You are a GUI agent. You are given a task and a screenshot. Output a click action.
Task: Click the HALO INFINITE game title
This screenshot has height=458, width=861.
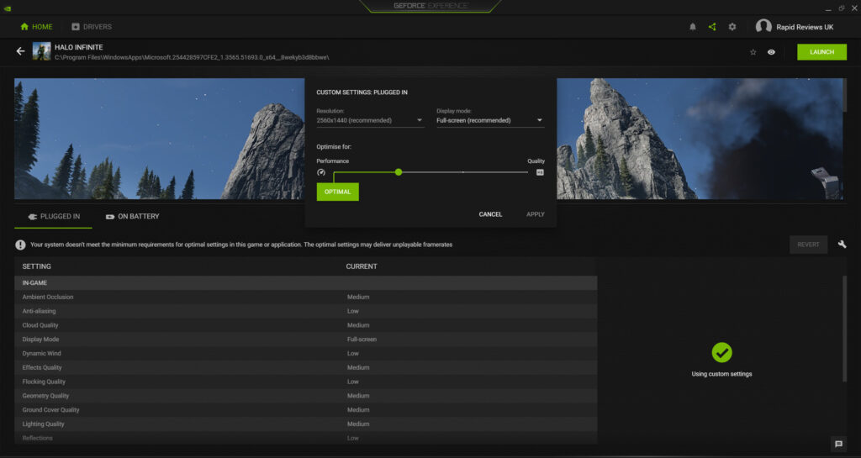pos(78,47)
